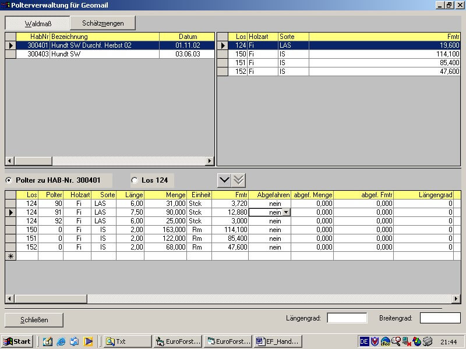Click the Schließen button
Screen dimensions: 466x349
(x=34, y=320)
